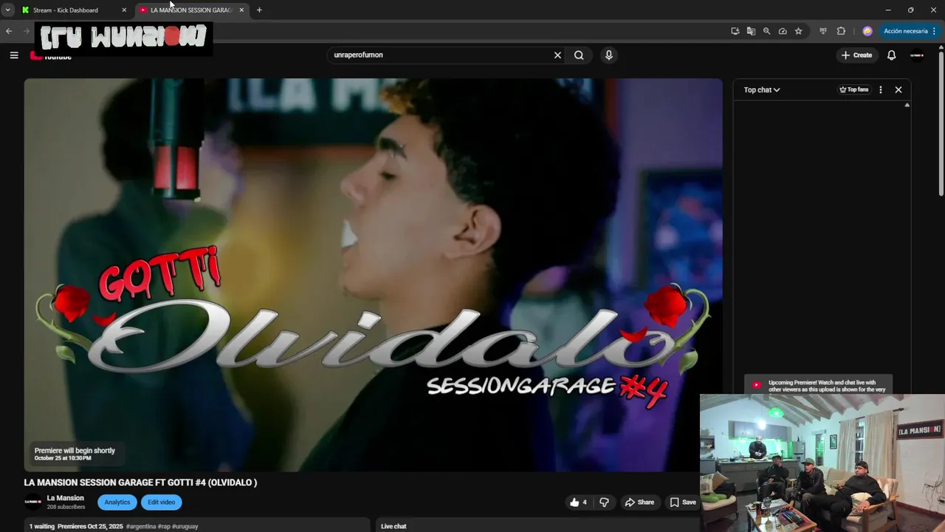Click the 1 waiting Premieres Oct 25 text
The height and width of the screenshot is (532, 945).
(x=76, y=527)
